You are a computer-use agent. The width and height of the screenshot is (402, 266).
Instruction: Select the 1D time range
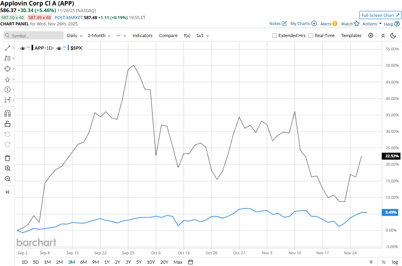24,262
